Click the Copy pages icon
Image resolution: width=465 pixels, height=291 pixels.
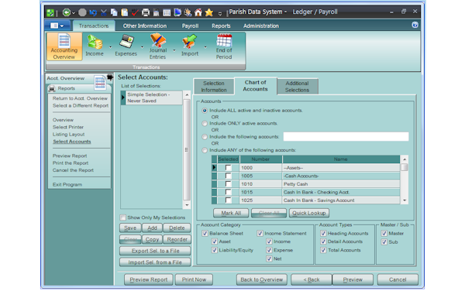[x=114, y=12]
